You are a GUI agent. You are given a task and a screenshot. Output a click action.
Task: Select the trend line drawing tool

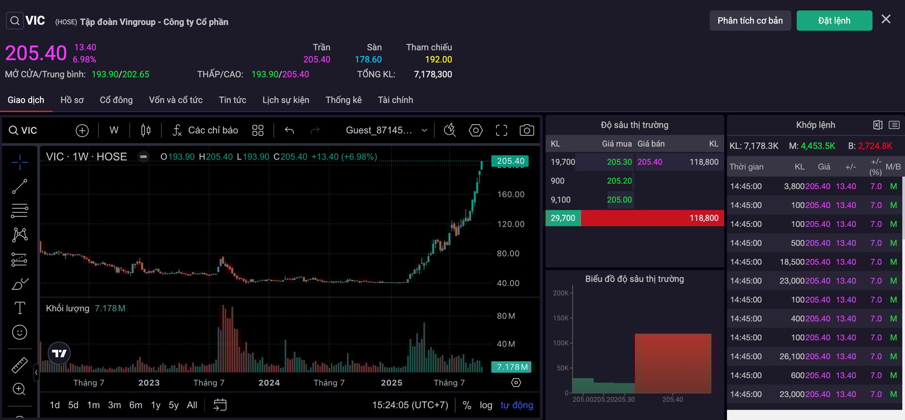click(x=19, y=186)
